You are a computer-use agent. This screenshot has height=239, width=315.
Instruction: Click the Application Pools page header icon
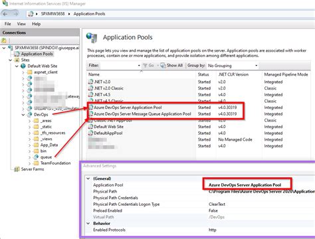[x=92, y=38]
